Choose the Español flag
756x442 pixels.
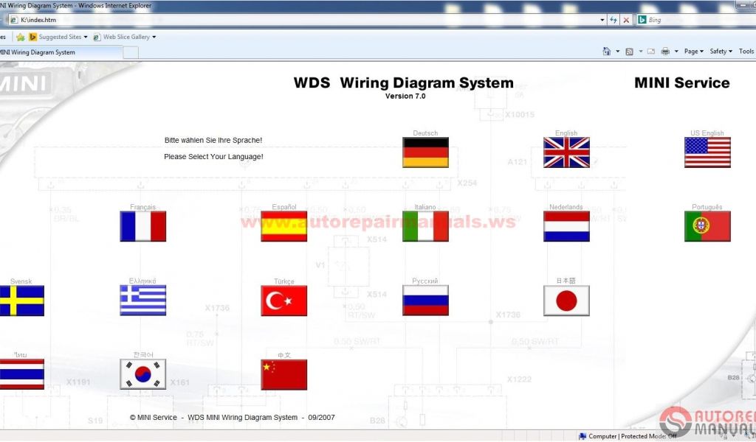(284, 227)
